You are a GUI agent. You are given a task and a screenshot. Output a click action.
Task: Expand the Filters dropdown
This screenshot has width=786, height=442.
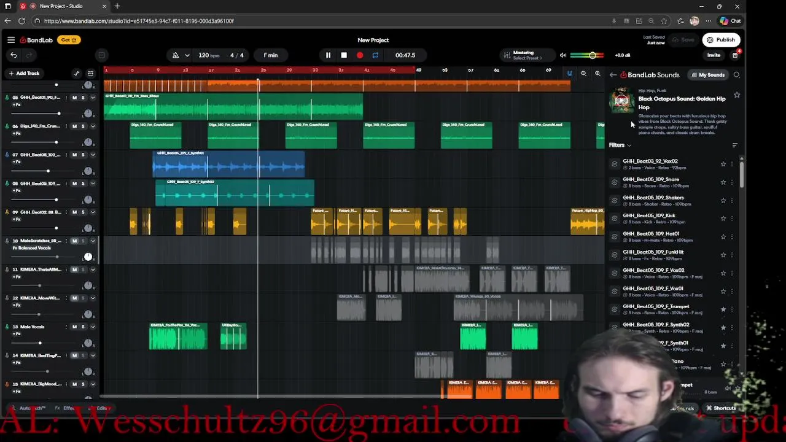(620, 145)
